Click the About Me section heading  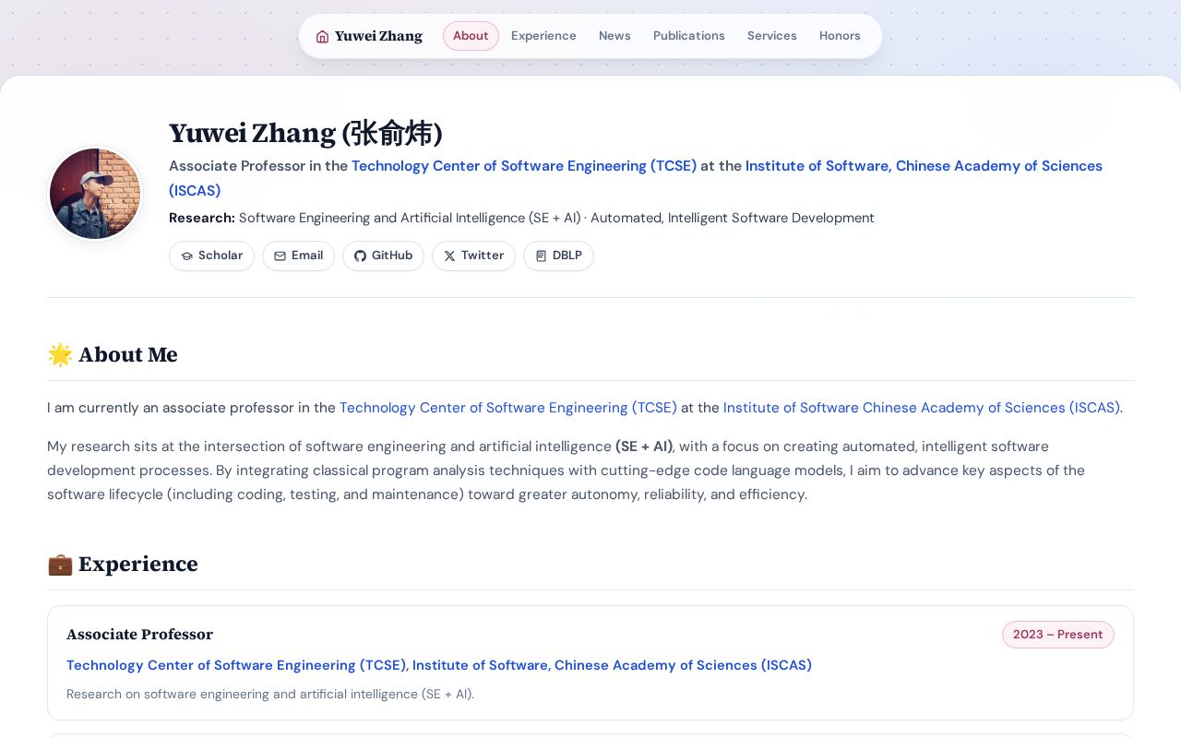tap(113, 355)
